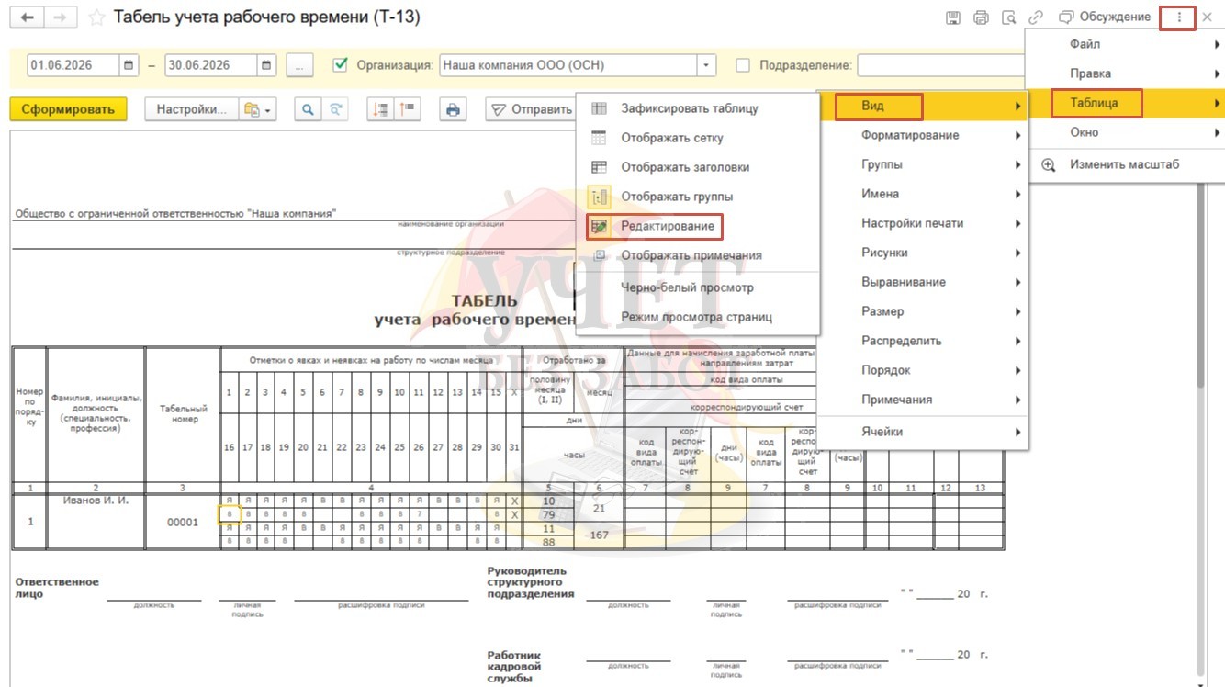This screenshot has width=1225, height=687.
Task: Toggle Отображать группы option
Action: point(677,197)
